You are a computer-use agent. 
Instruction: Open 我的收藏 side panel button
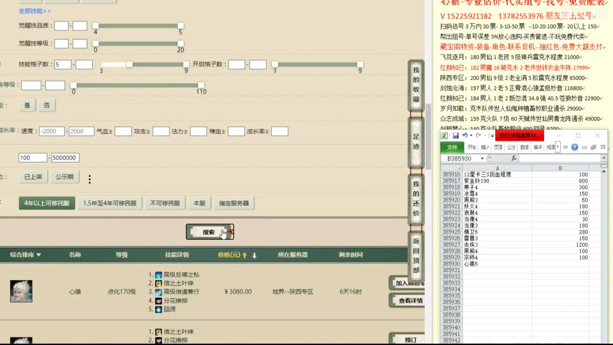416,85
